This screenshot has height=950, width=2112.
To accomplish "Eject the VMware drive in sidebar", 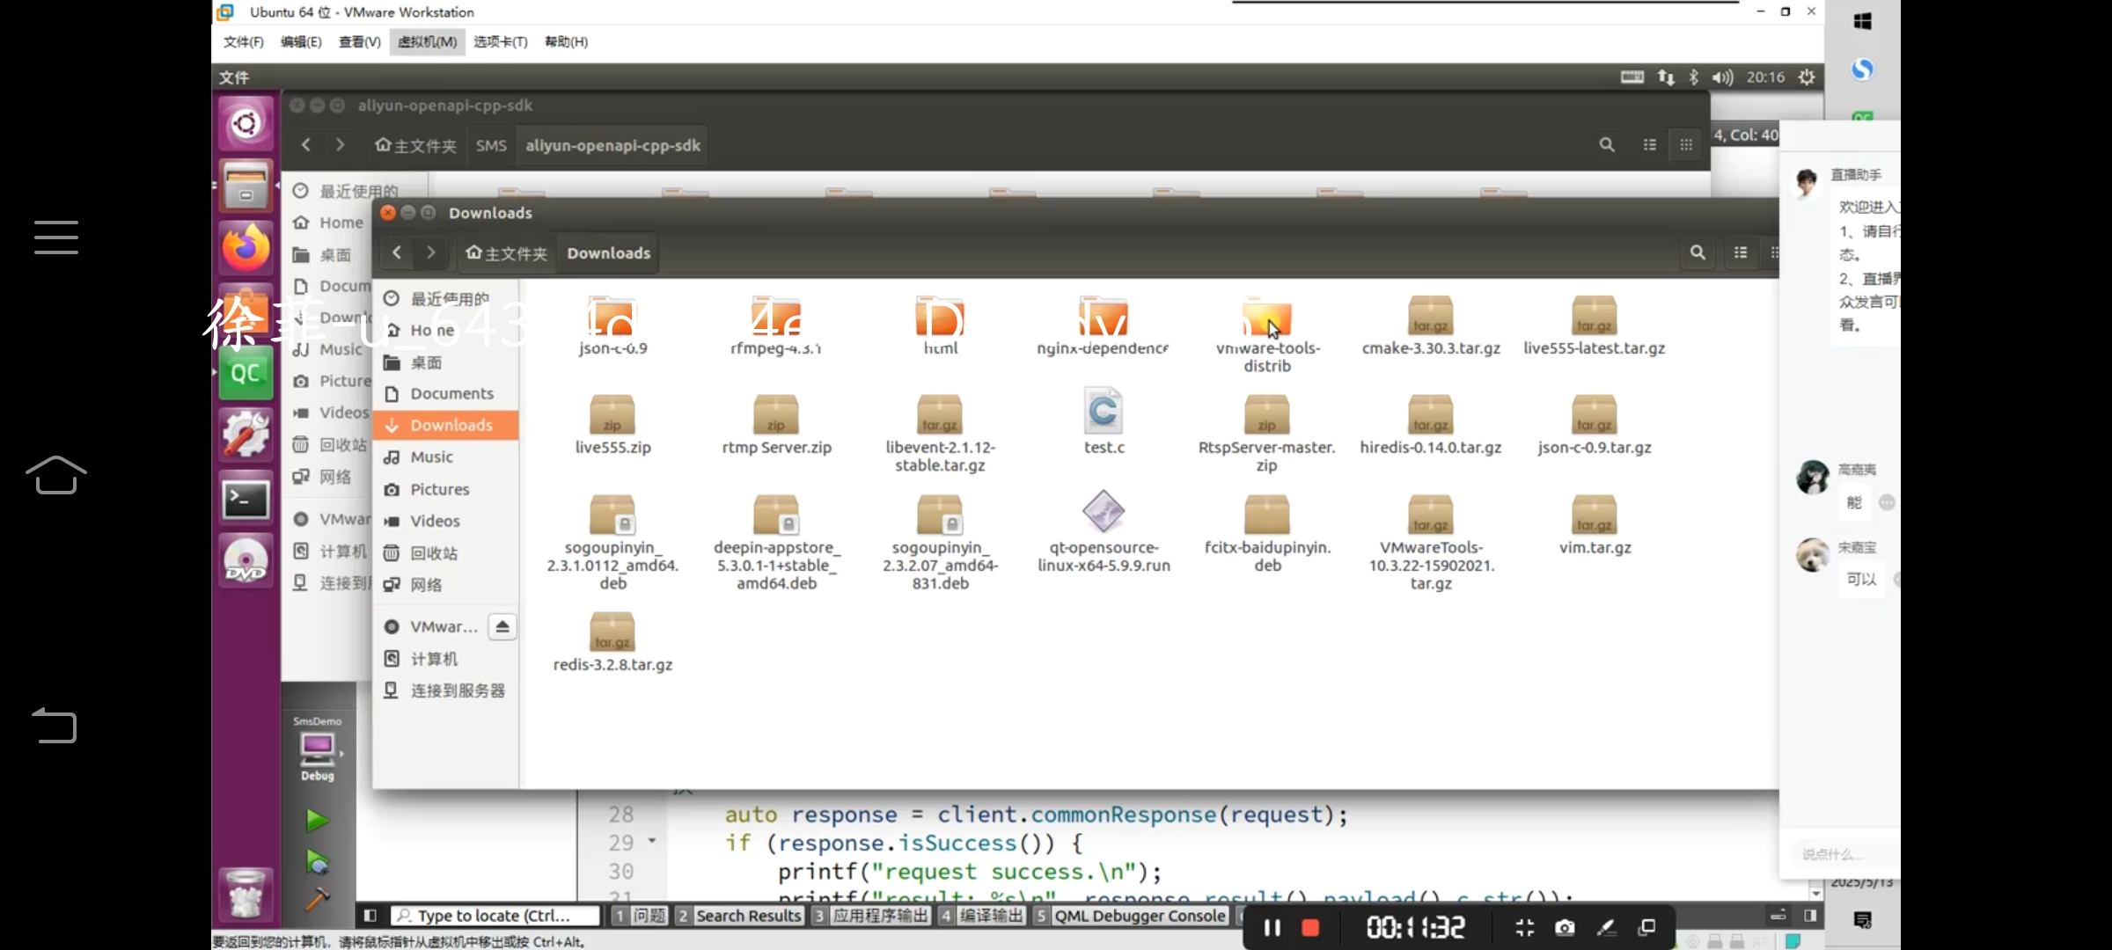I will (x=502, y=626).
